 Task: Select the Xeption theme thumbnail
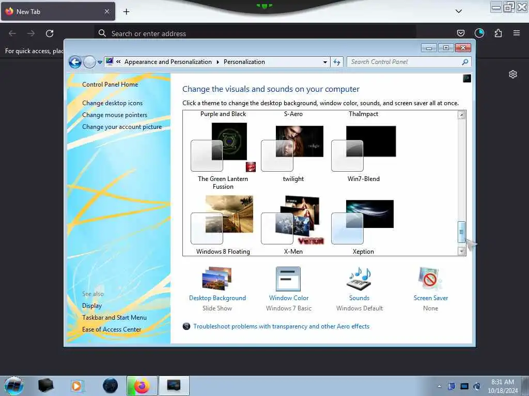tap(363, 222)
